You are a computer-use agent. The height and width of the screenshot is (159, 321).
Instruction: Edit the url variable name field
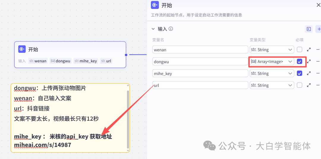coord(200,85)
